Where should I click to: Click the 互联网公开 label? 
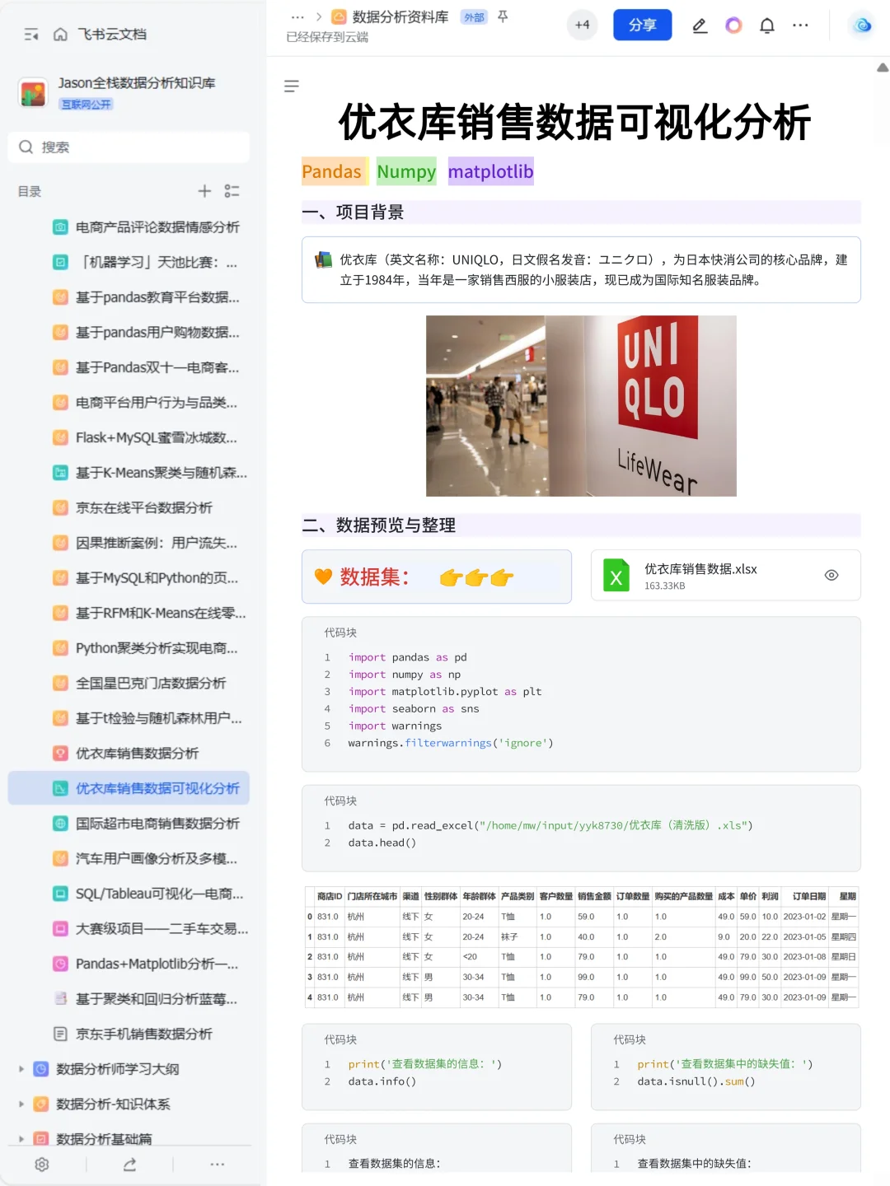pyautogui.click(x=86, y=105)
